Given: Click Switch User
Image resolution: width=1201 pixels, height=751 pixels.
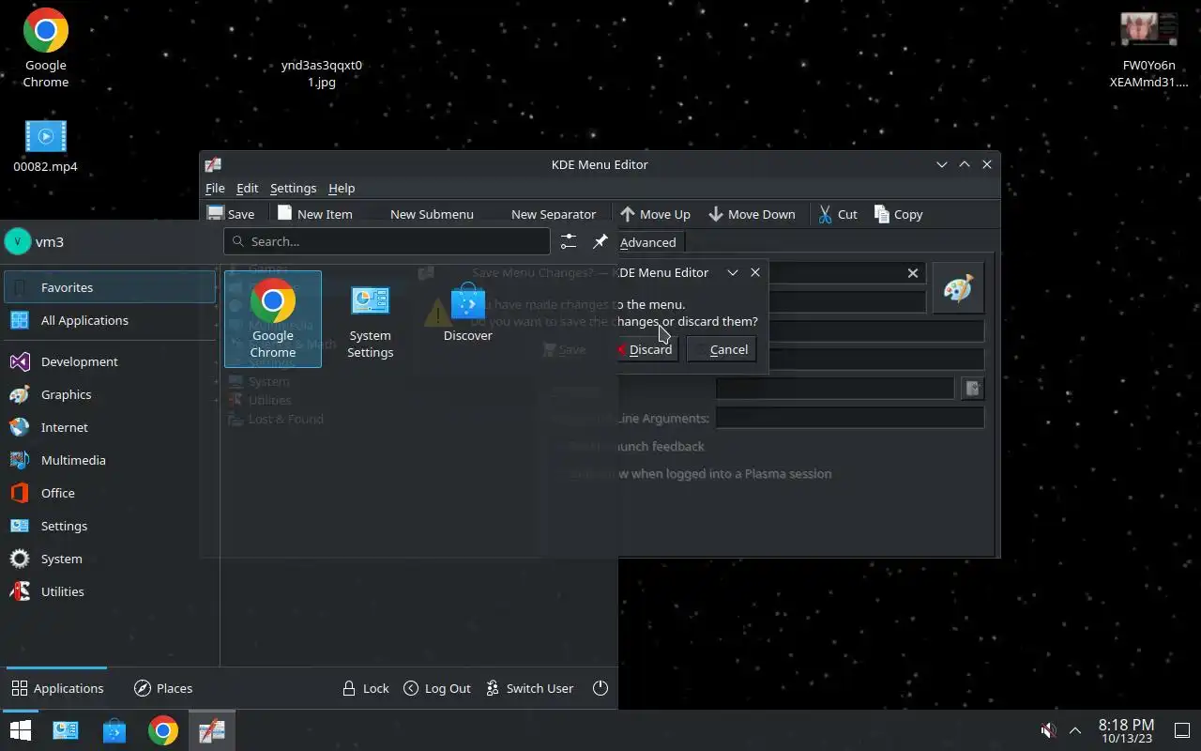Looking at the screenshot, I should point(530,688).
